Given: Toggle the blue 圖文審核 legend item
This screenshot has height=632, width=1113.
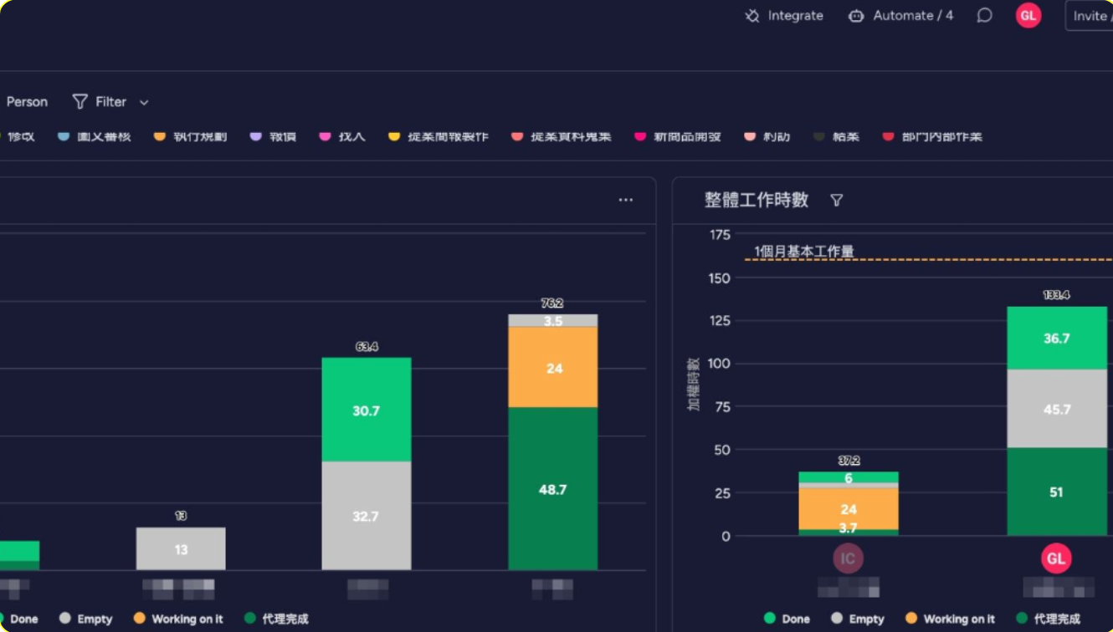Looking at the screenshot, I should pyautogui.click(x=95, y=136).
